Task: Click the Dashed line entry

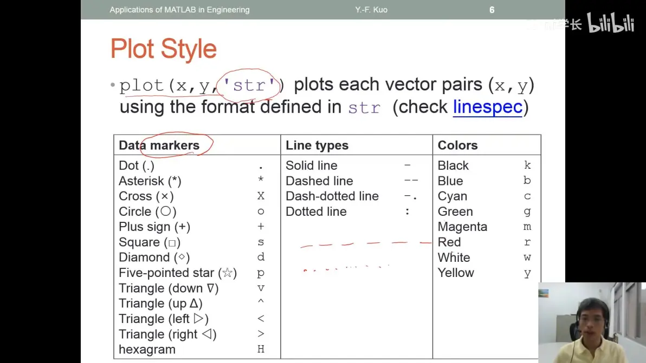Action: click(319, 181)
